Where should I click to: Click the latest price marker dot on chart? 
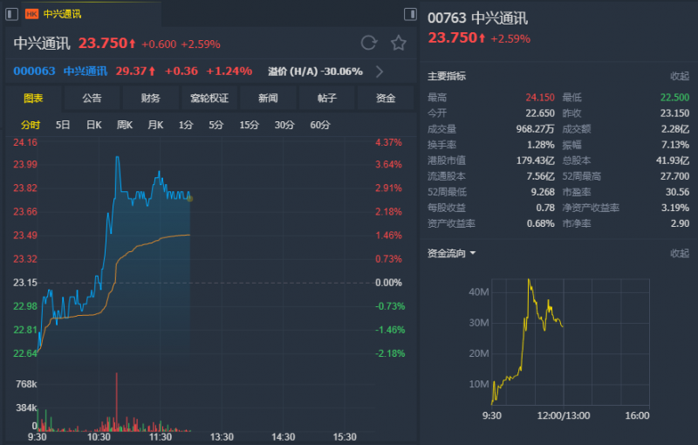pos(190,198)
